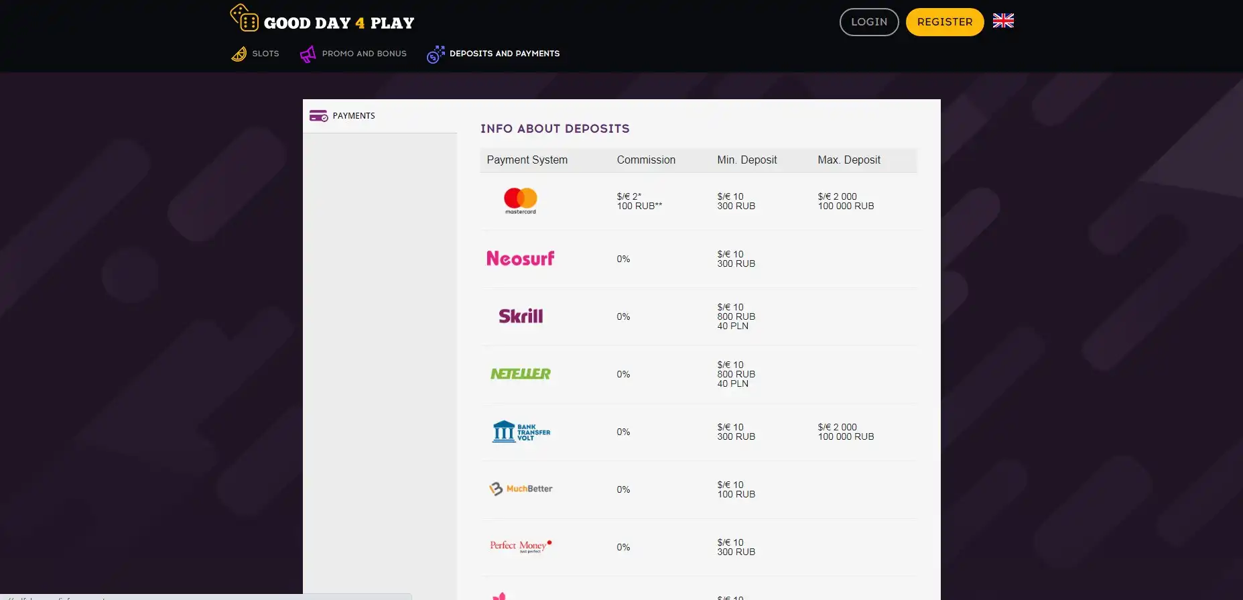Viewport: 1243px width, 600px height.
Task: Open the UK flag language selector
Action: coord(1003,21)
